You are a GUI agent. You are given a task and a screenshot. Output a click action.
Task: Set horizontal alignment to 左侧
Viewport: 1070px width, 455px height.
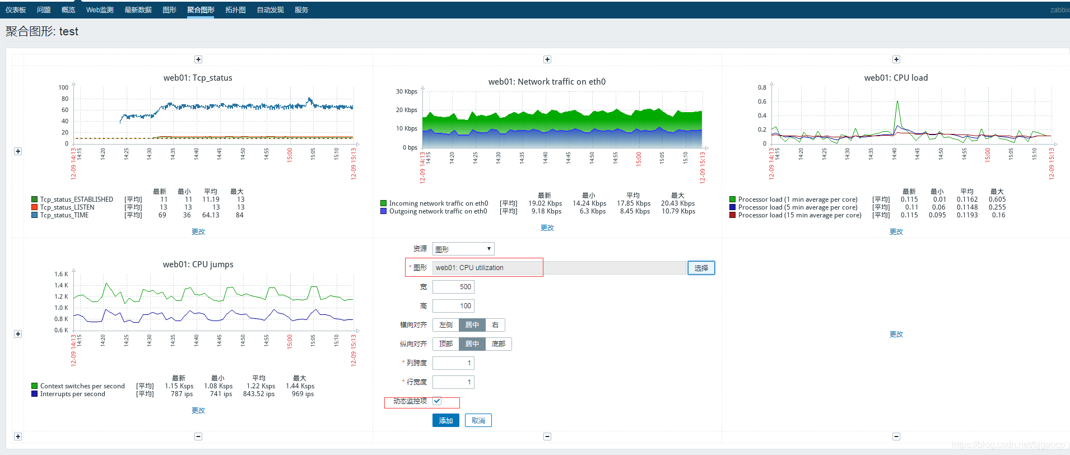click(x=446, y=325)
